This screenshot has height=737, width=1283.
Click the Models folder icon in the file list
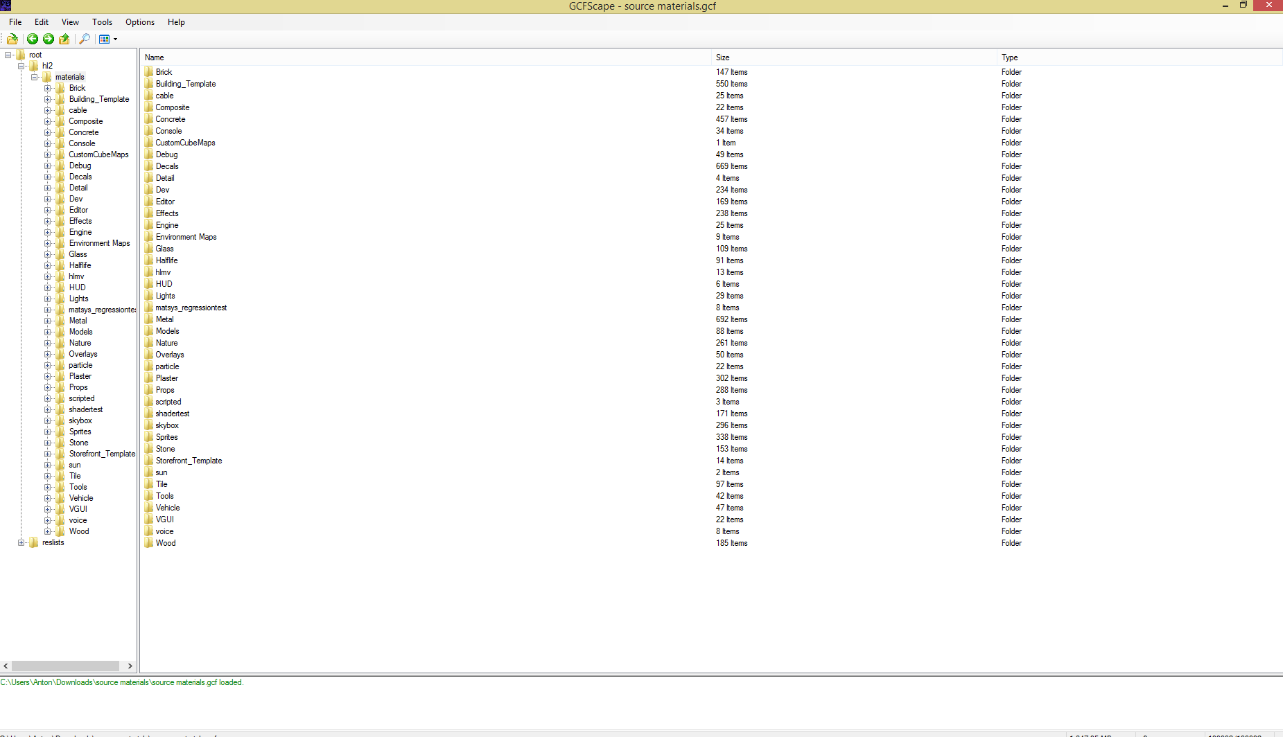tap(149, 331)
